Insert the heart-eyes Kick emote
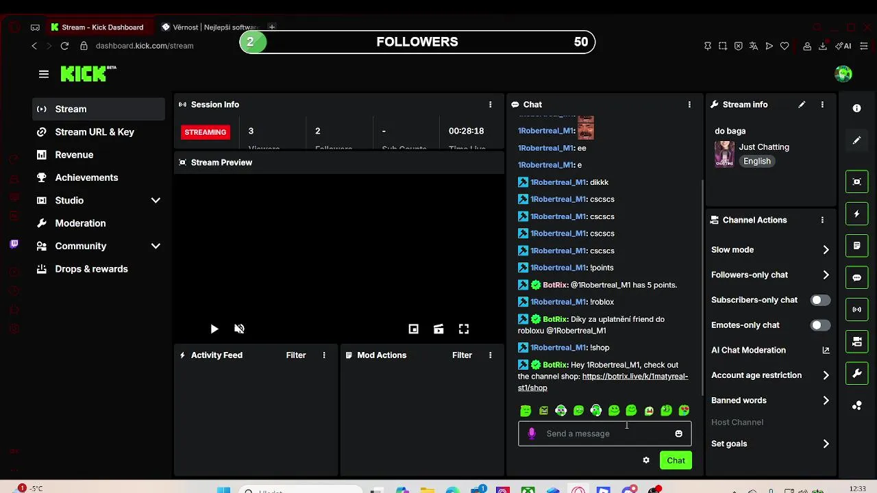 click(x=684, y=411)
